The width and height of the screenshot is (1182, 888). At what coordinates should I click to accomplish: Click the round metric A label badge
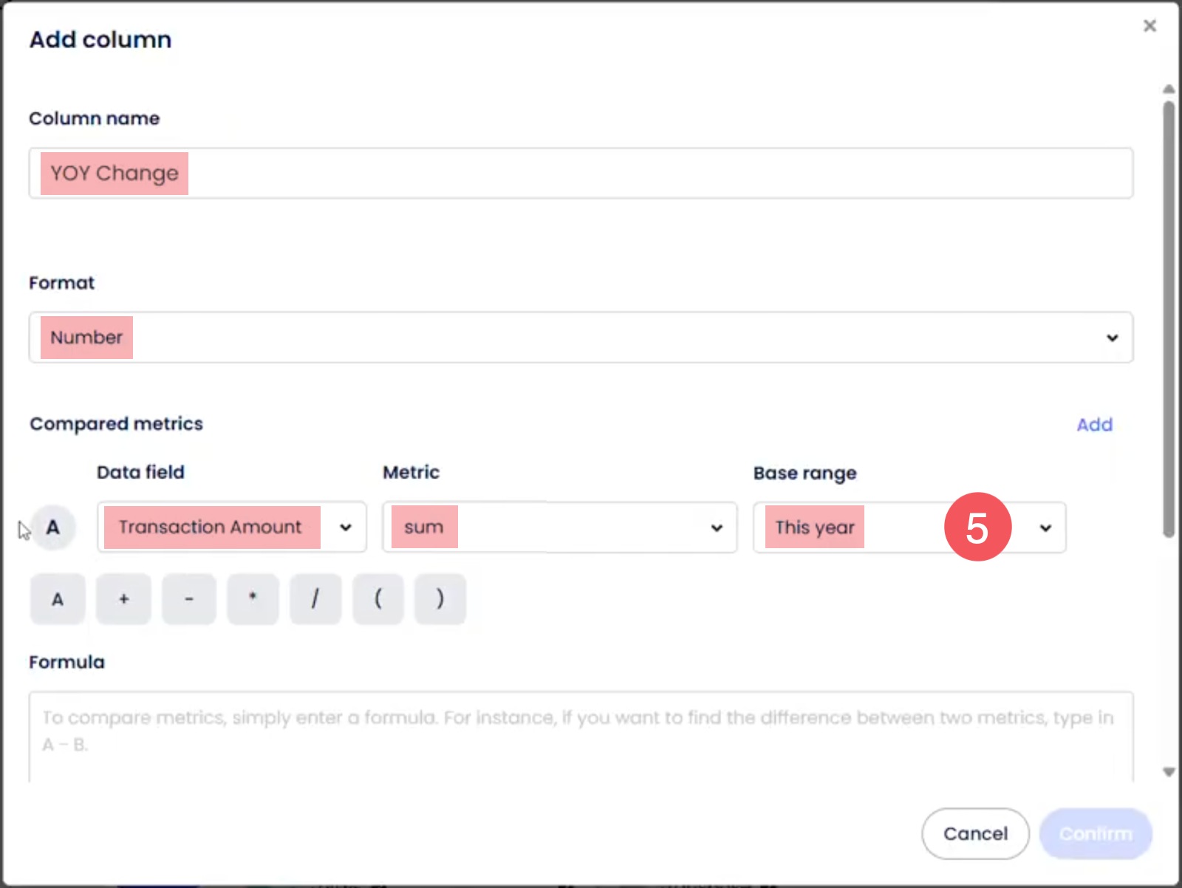point(53,527)
